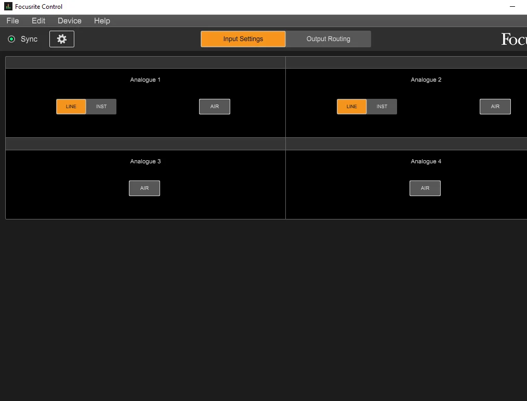Open the Device menu
This screenshot has height=401, width=527.
click(70, 21)
